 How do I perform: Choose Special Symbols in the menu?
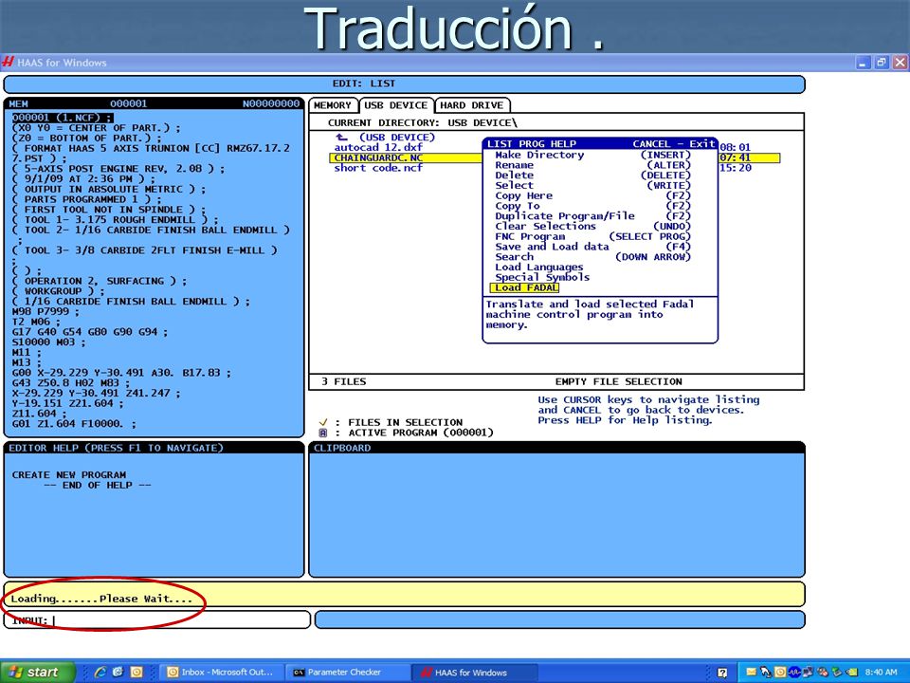[542, 277]
